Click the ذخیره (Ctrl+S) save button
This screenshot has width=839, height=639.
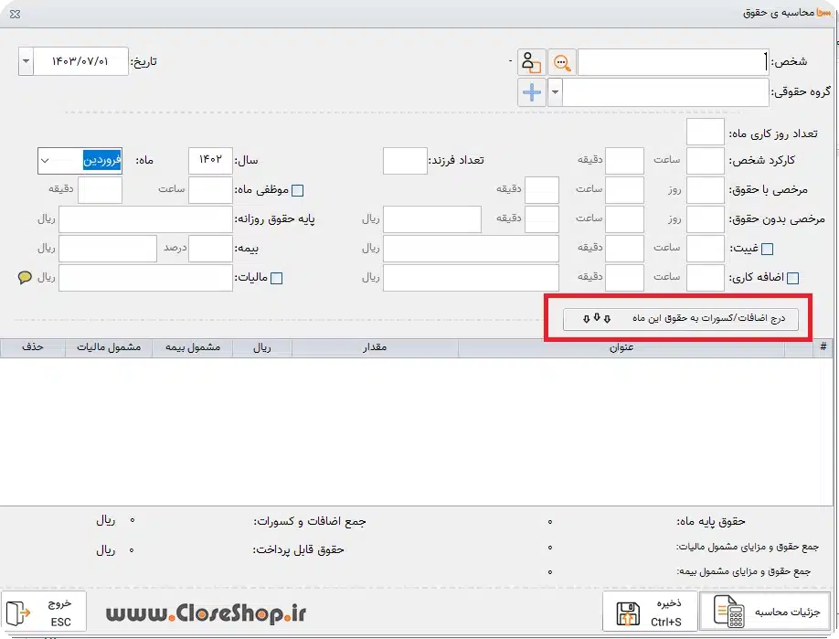650,612
